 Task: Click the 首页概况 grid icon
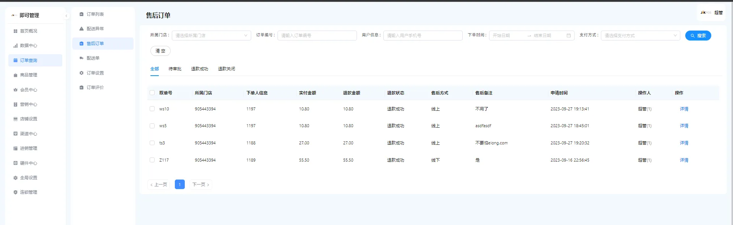click(15, 31)
